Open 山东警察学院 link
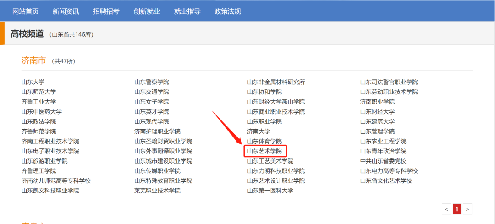The width and height of the screenshot is (495, 224). tap(152, 82)
